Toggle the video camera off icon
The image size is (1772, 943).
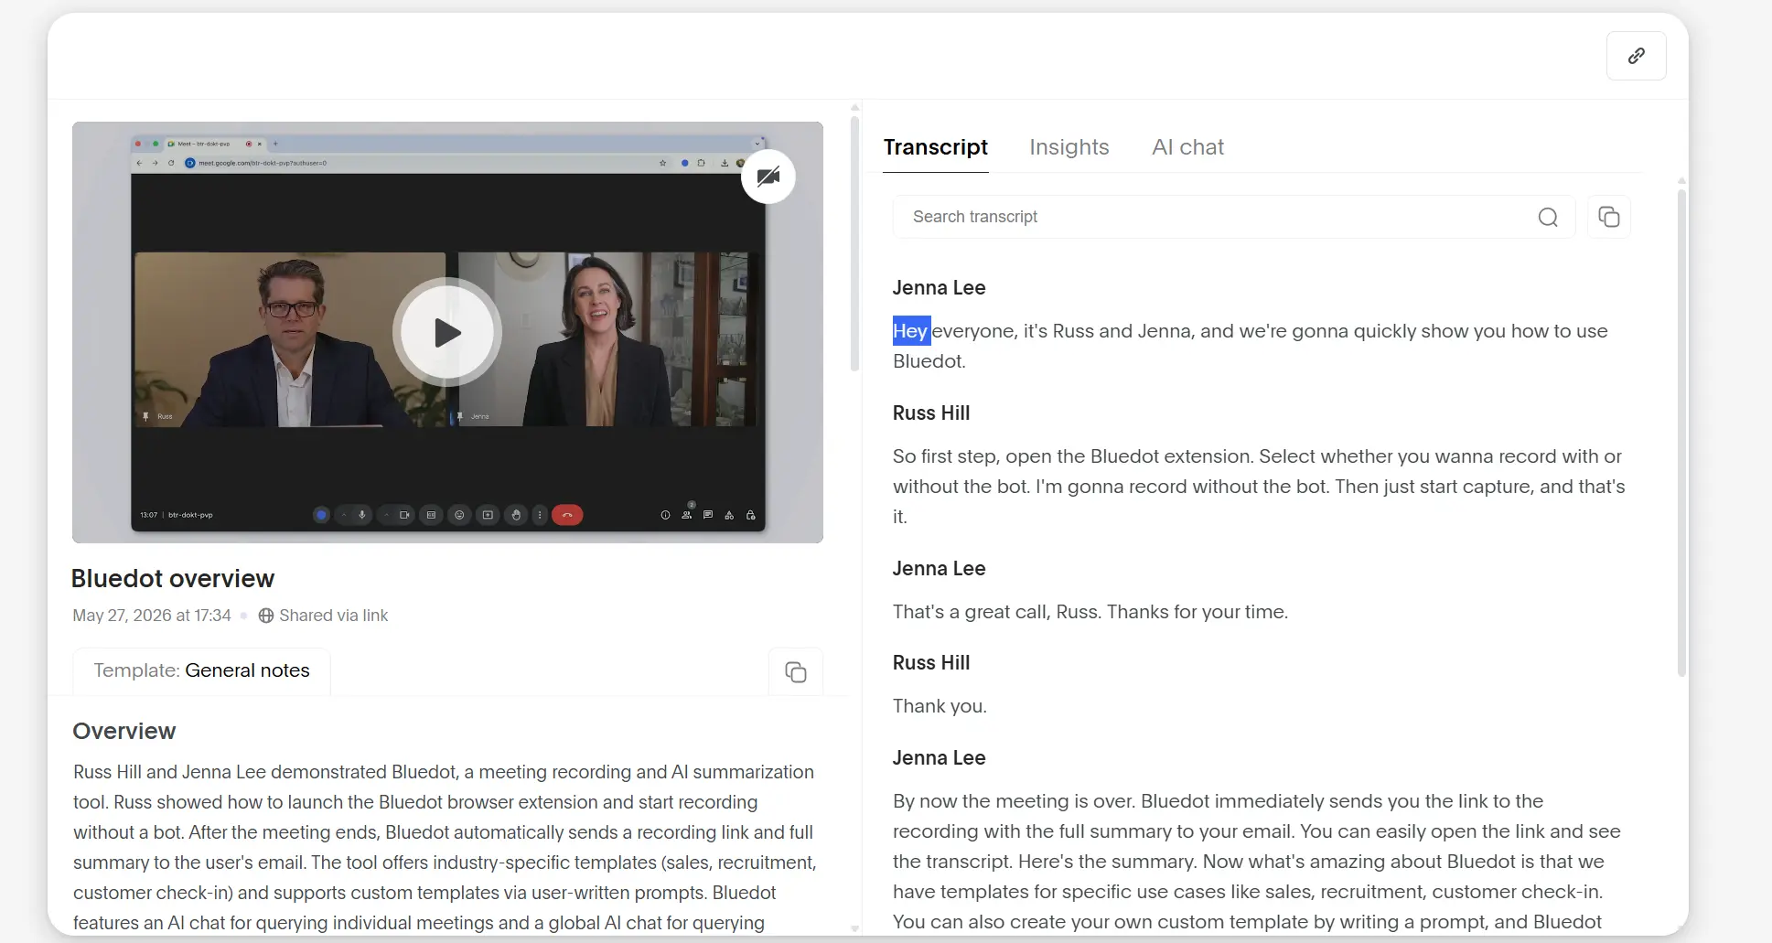(x=768, y=177)
